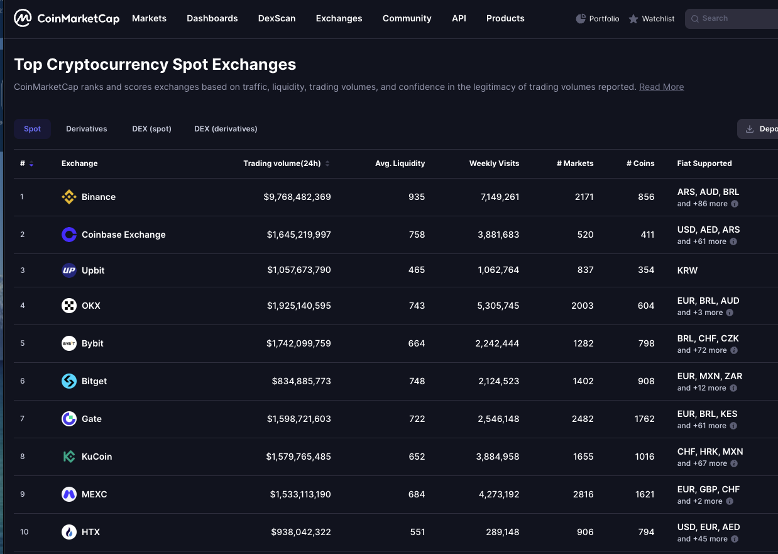This screenshot has width=778, height=554.
Task: Open the Community menu
Action: [407, 18]
